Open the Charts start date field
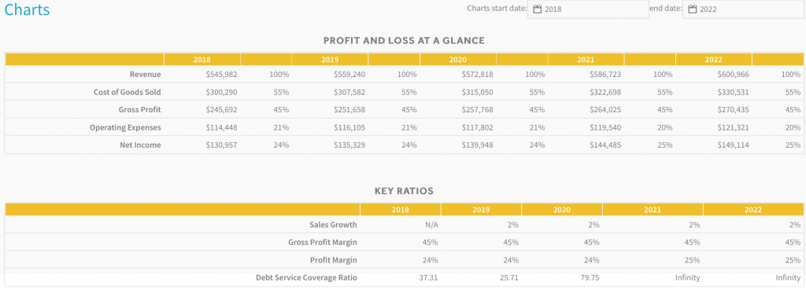The height and width of the screenshot is (289, 806). point(588,9)
